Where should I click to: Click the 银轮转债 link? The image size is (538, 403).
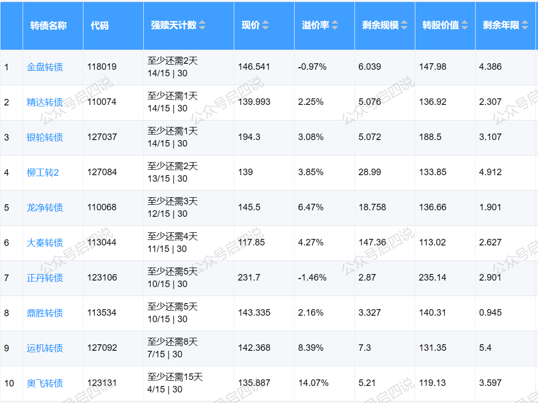[45, 138]
